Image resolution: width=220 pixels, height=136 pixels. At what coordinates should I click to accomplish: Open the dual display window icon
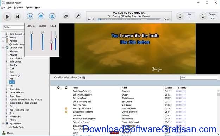coord(66,16)
